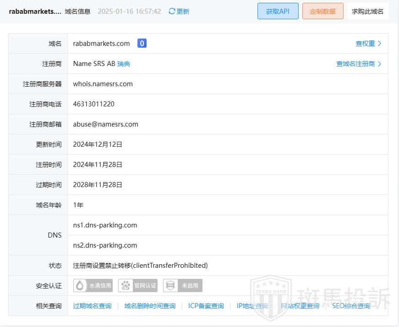
Task: Click the 官网认证 paw badge
Action: (138, 286)
